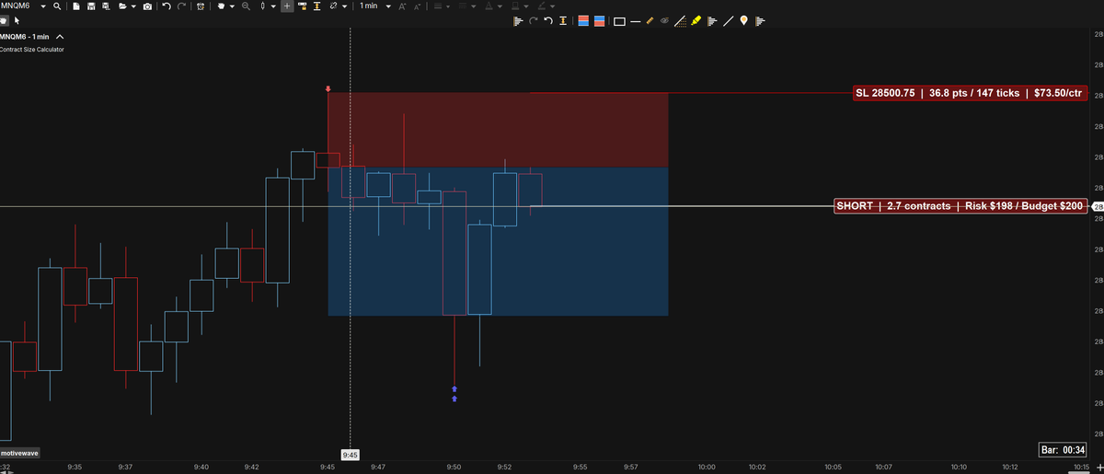
Task: Select rightmost volume profile tool
Action: coord(760,21)
